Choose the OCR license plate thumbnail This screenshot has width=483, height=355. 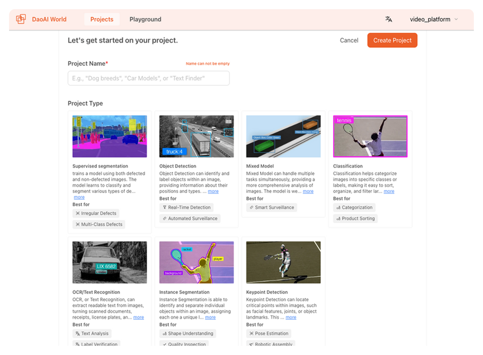pyautogui.click(x=109, y=262)
